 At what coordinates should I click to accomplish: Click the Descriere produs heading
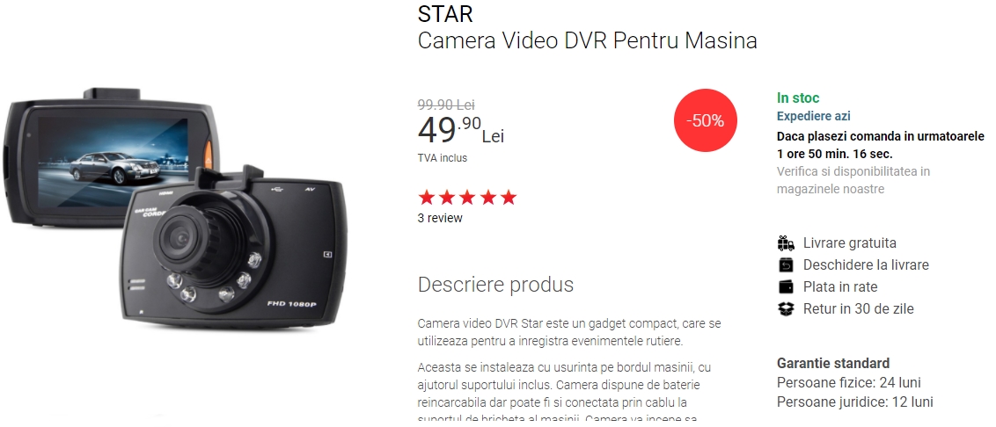coord(495,285)
